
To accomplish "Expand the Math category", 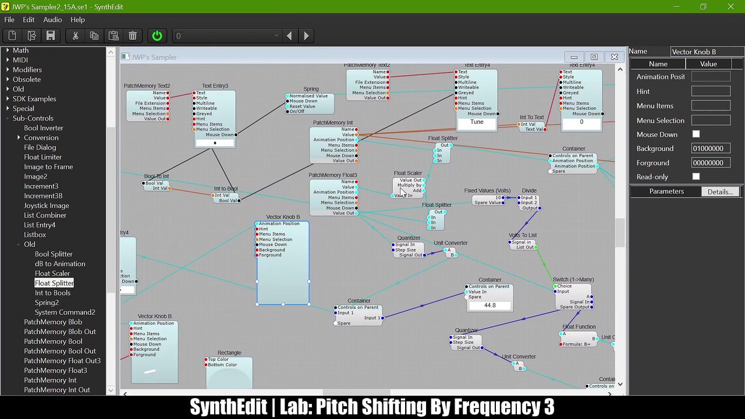I will click(8, 51).
